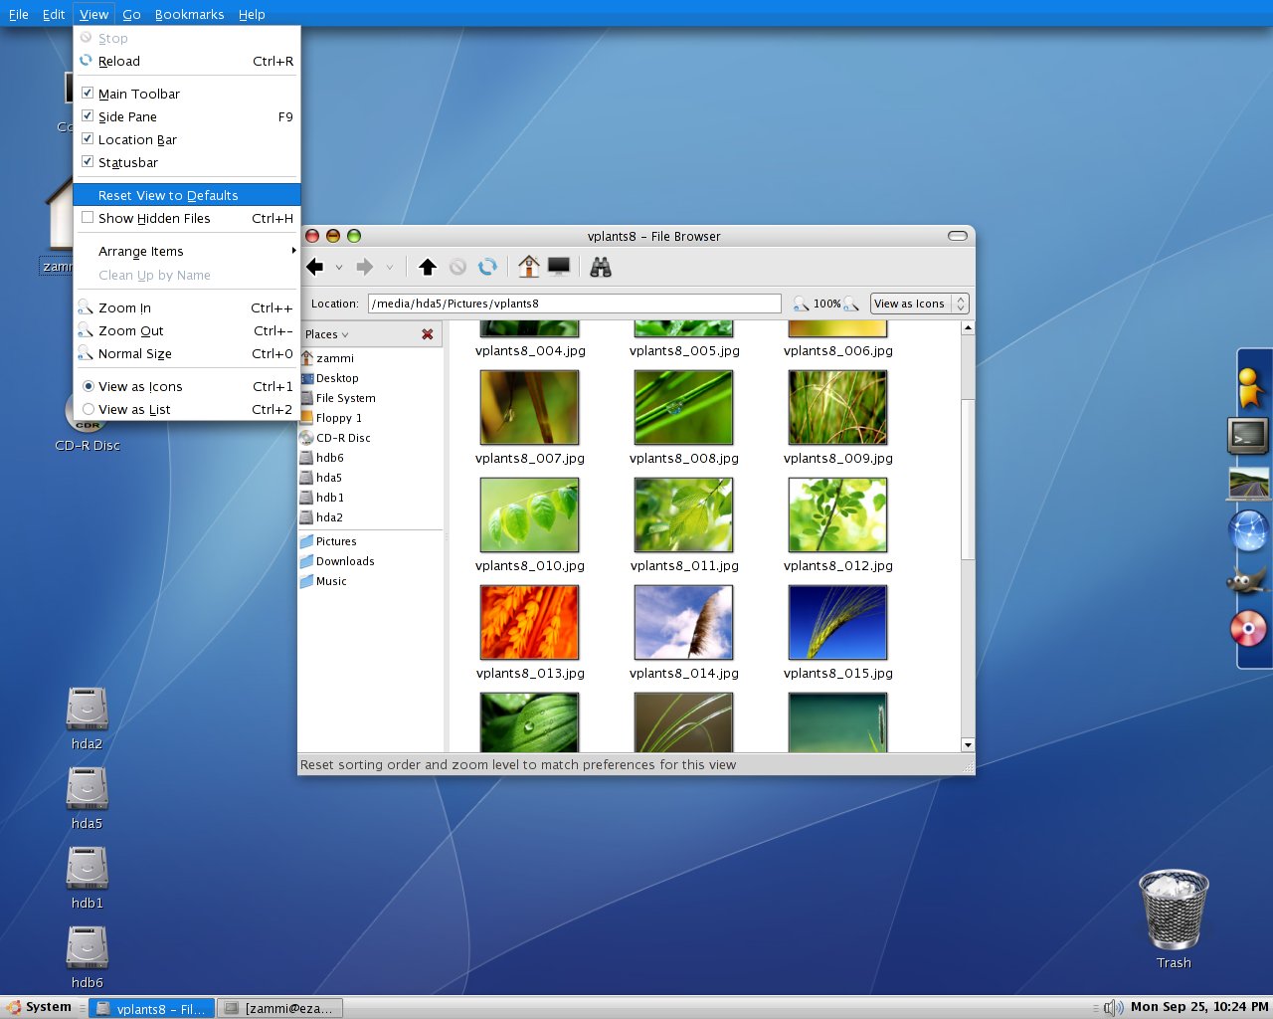
Task: Click the scrollbar up arrow
Action: (968, 327)
